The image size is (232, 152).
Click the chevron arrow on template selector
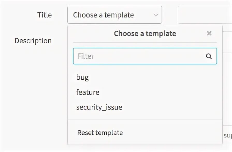156,15
